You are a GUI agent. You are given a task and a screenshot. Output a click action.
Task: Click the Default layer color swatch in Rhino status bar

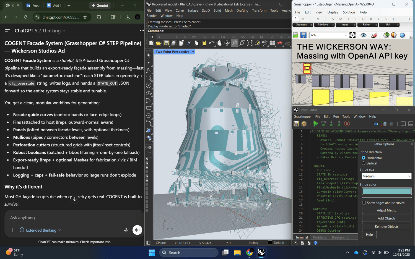270,243
